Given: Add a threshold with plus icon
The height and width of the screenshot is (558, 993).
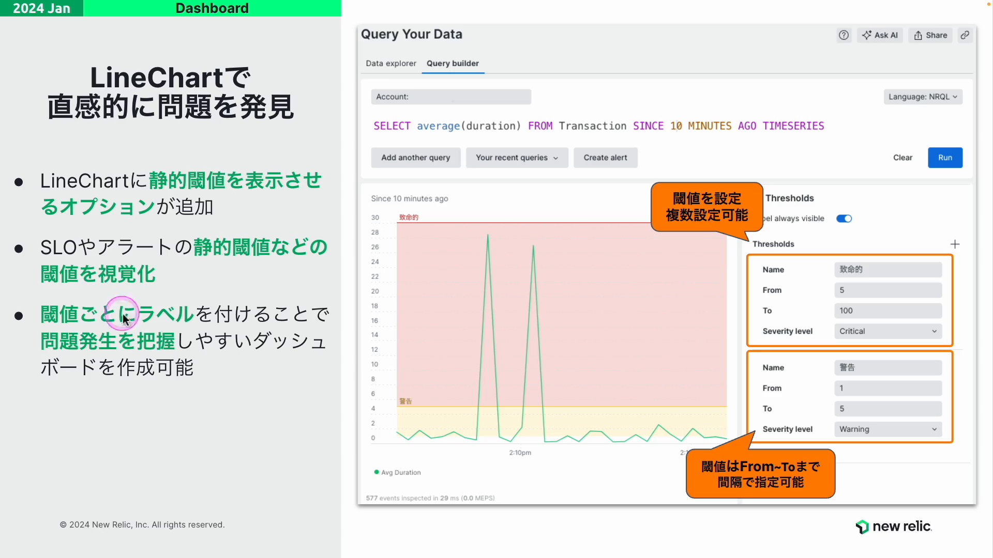Looking at the screenshot, I should click(x=955, y=244).
